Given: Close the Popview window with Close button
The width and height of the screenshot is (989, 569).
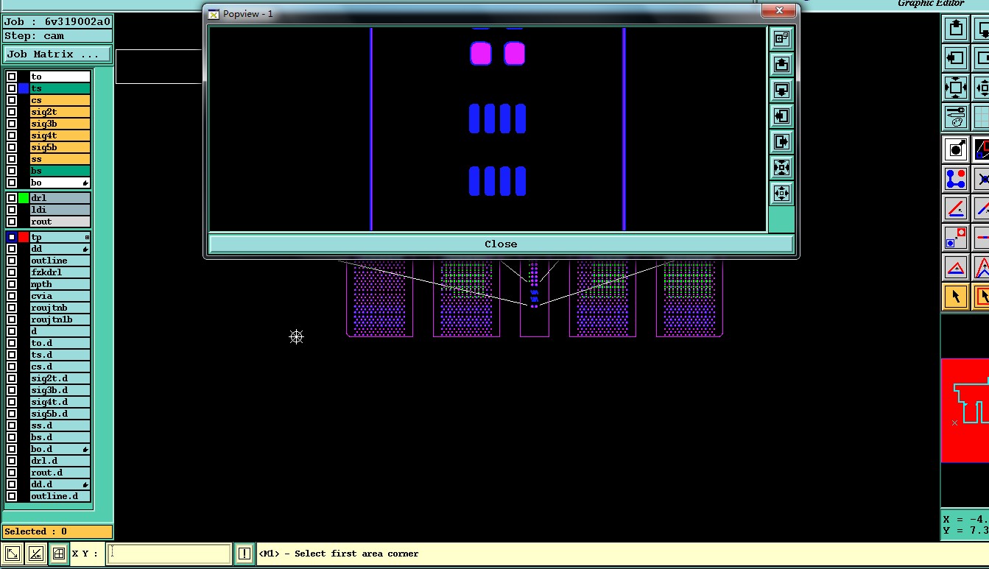Looking at the screenshot, I should (501, 244).
